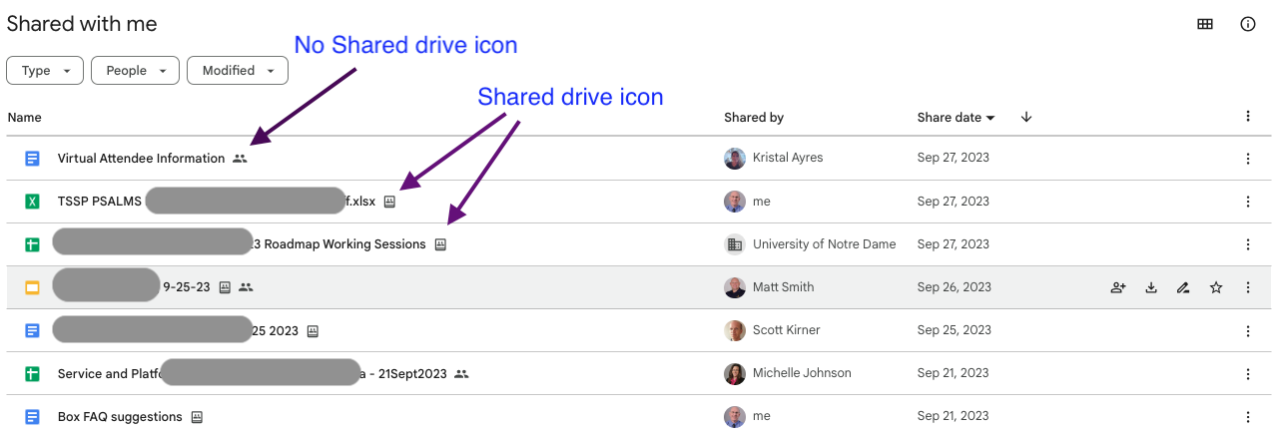Click Docs icon of Box FAQ suggestions
Viewport: 1279px width, 436px height.
pyautogui.click(x=32, y=417)
